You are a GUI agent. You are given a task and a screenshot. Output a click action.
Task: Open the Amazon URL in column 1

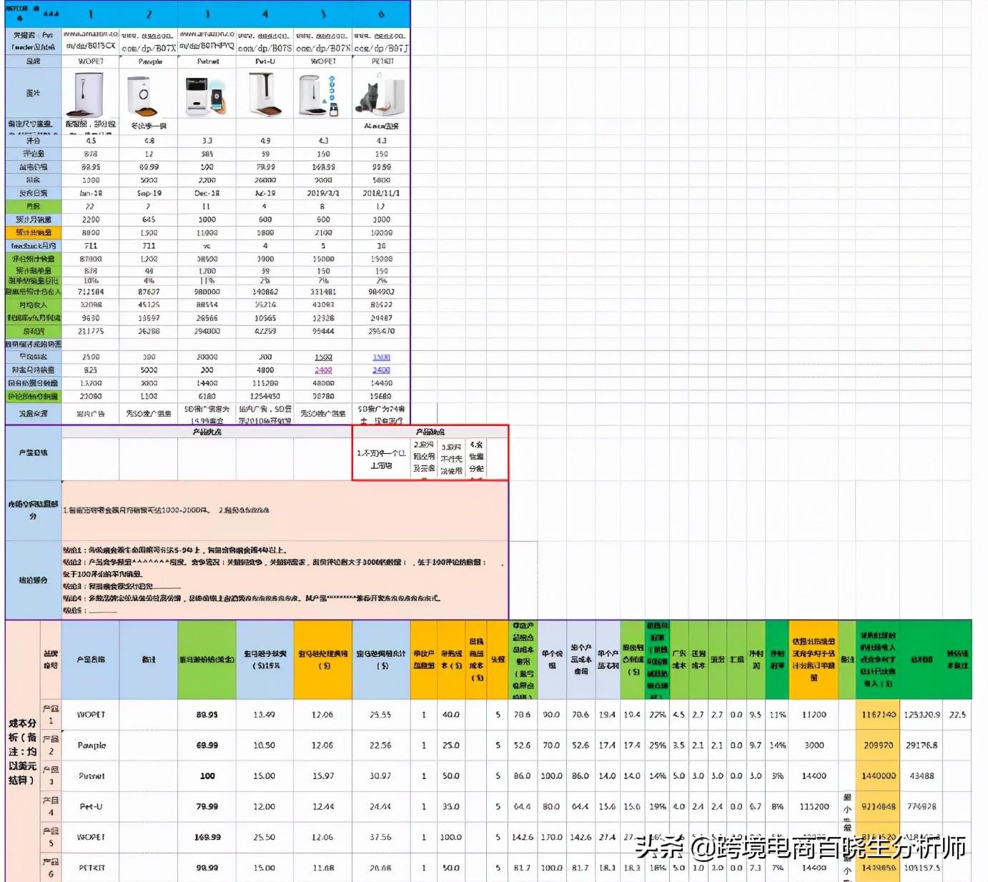coord(91,40)
